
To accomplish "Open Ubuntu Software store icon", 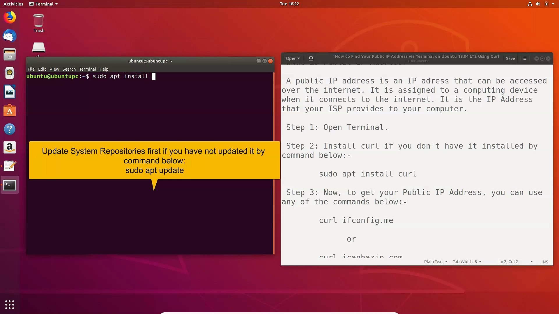I will (x=10, y=111).
